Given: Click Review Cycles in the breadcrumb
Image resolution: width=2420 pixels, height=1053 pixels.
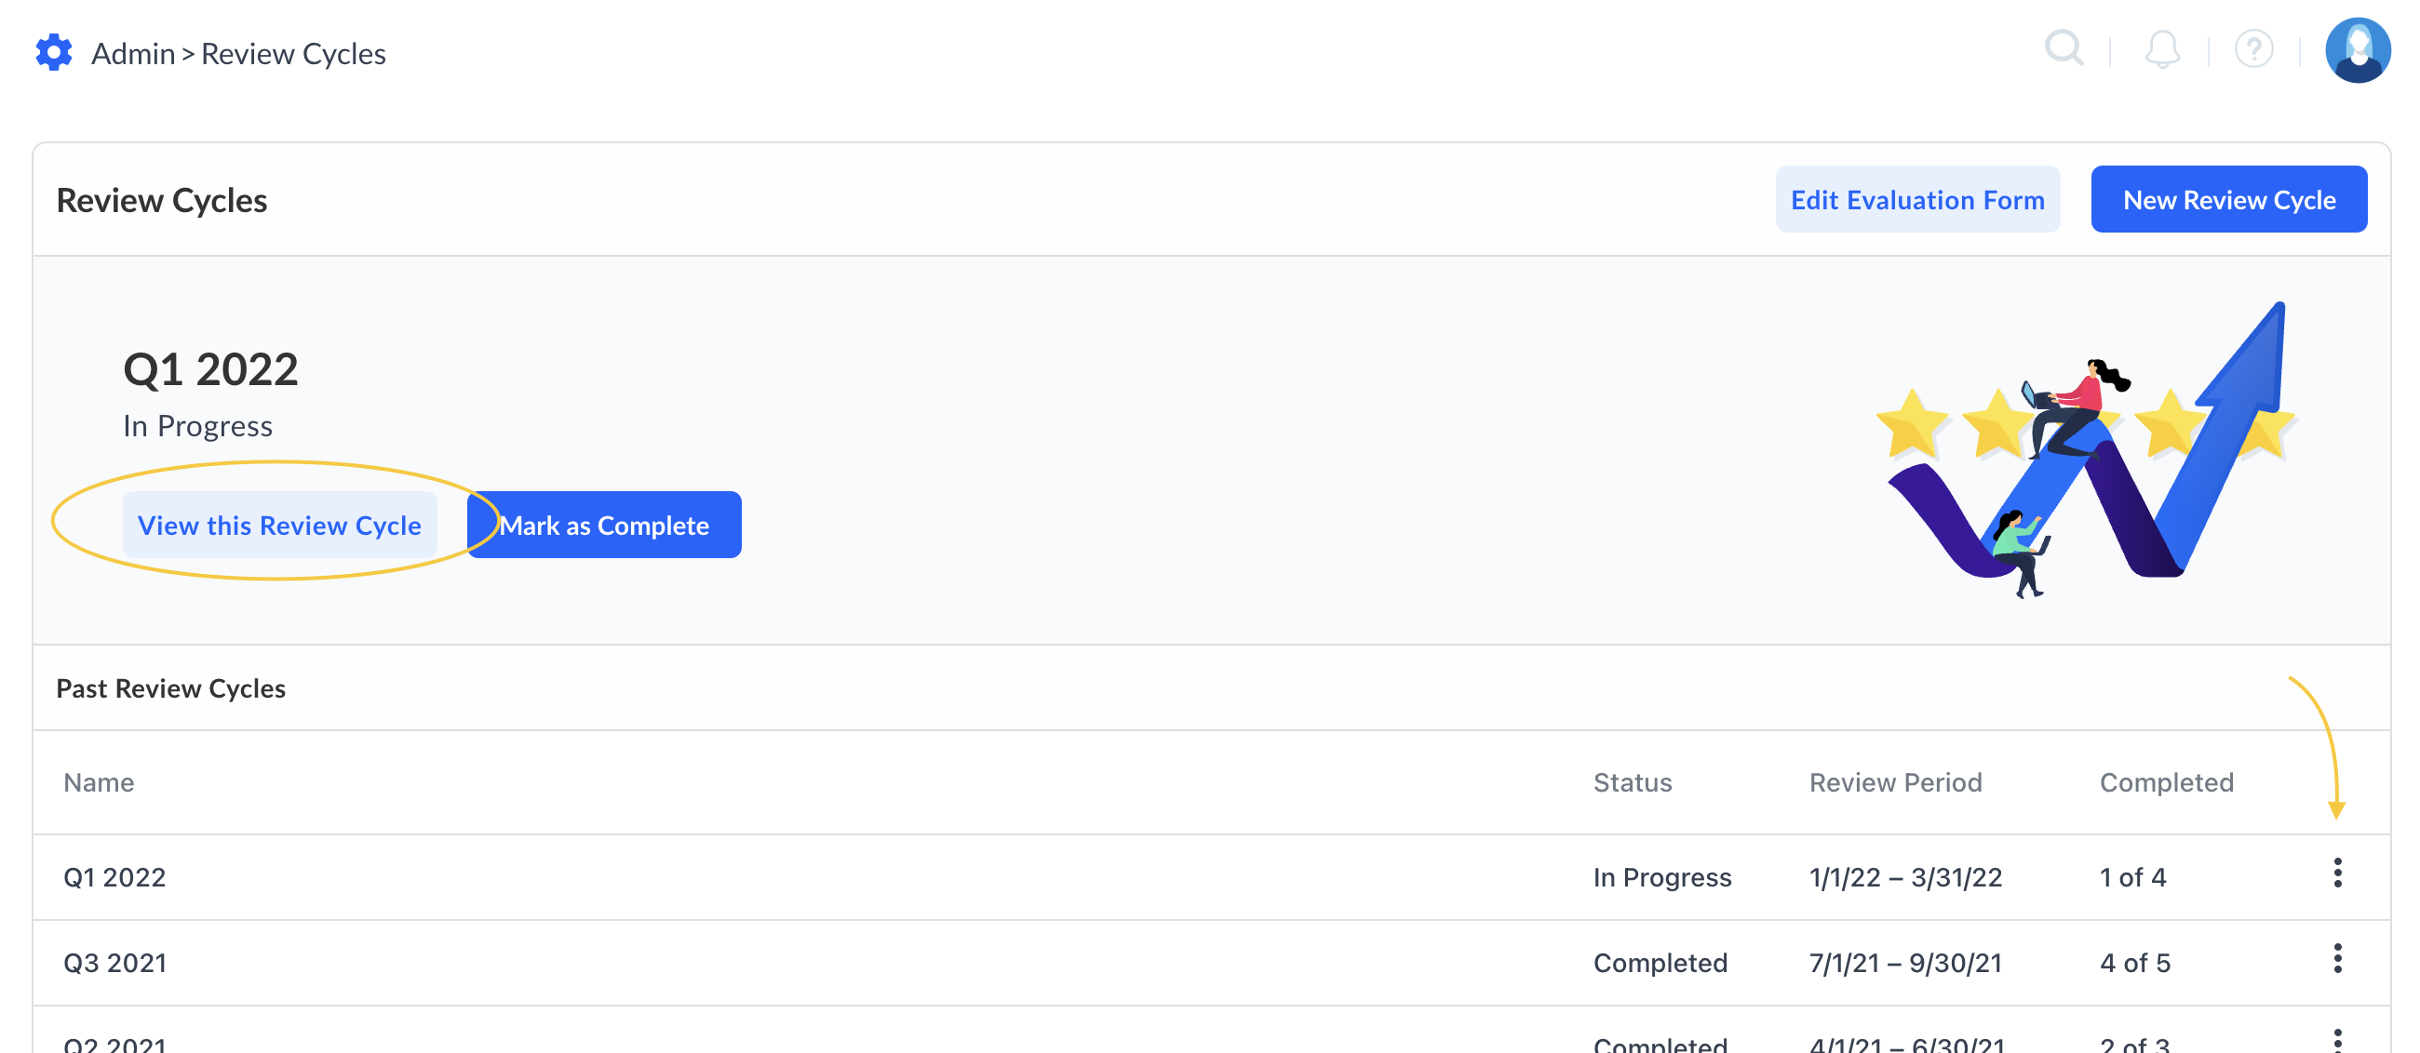Looking at the screenshot, I should click(x=293, y=55).
